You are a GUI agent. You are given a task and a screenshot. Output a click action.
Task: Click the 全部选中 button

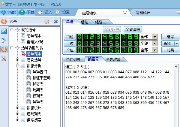click(x=112, y=29)
